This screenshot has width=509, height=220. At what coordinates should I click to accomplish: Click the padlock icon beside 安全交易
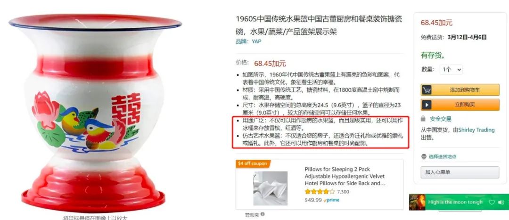click(423, 119)
